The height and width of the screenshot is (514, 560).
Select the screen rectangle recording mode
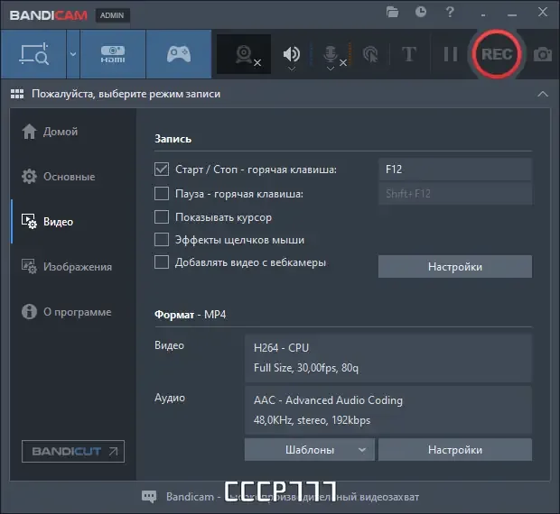33,54
